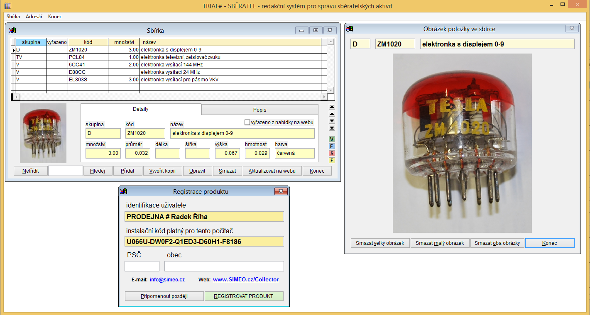The height and width of the screenshot is (315, 590).
Task: Jump to first record with top arrow
Action: pyautogui.click(x=332, y=106)
